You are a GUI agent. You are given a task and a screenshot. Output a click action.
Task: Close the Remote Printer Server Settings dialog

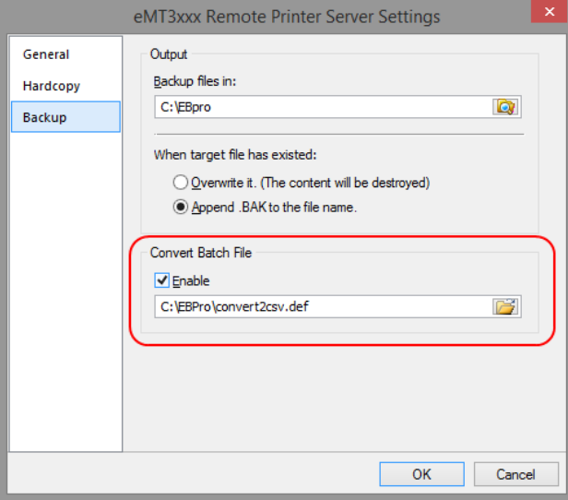pyautogui.click(x=550, y=12)
